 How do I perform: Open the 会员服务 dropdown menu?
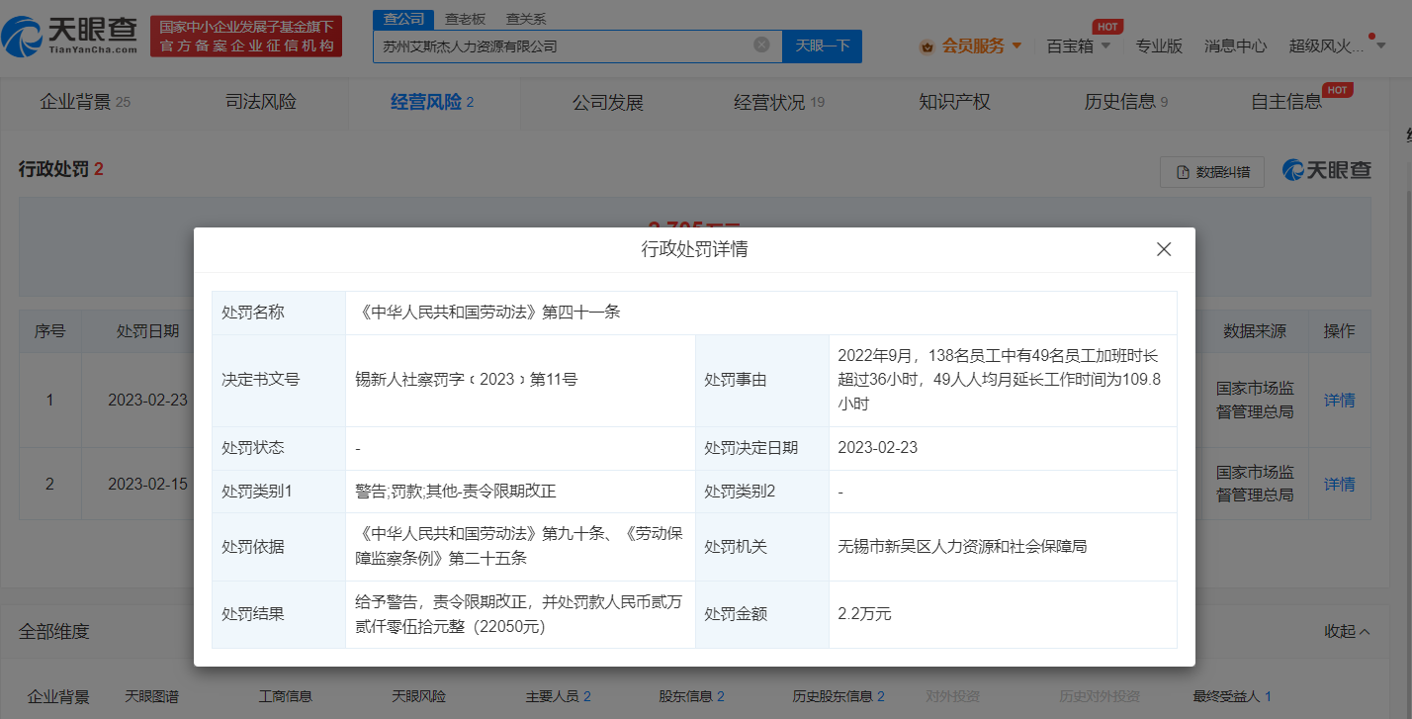(x=974, y=45)
